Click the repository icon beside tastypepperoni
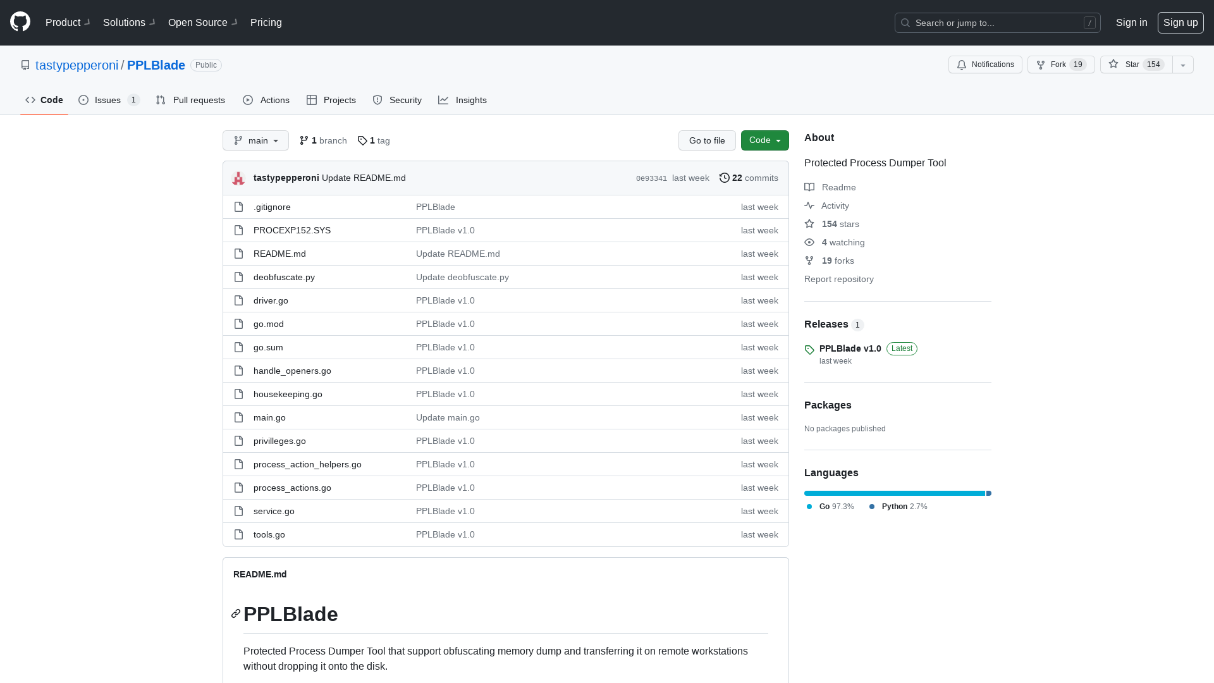Viewport: 1214px width, 683px height. [x=25, y=65]
